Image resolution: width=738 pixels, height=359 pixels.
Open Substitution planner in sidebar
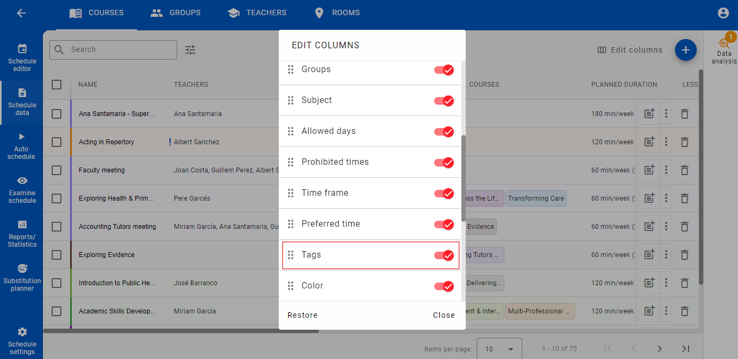coord(22,278)
